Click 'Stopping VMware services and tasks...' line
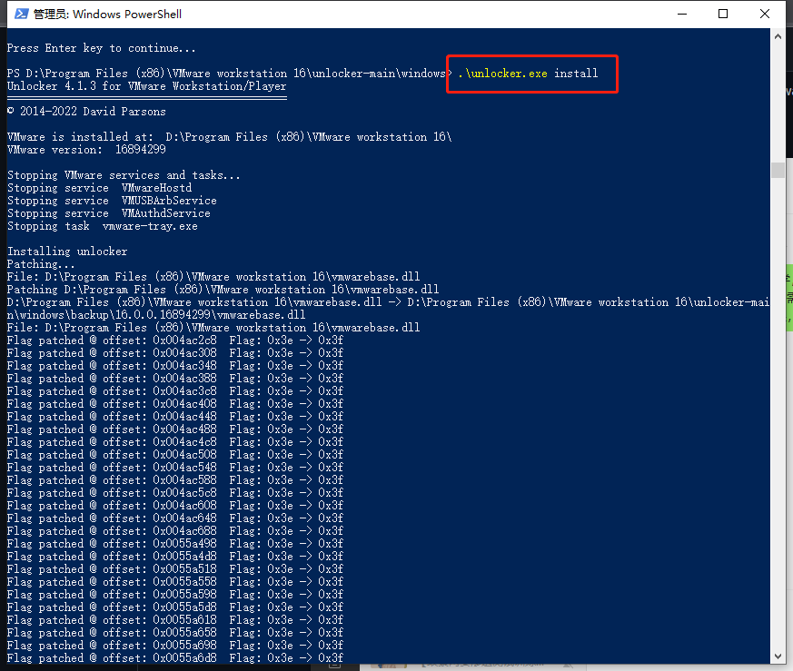 pos(124,175)
